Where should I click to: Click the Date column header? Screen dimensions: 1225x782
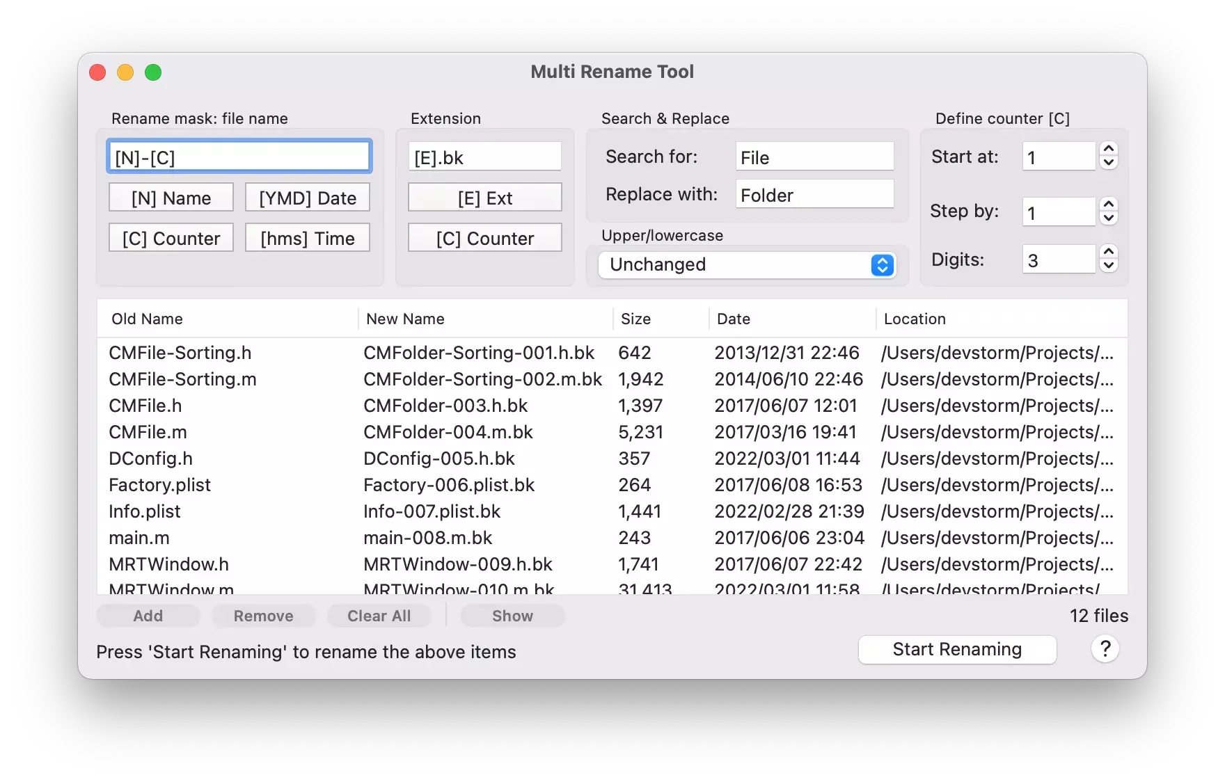734,319
